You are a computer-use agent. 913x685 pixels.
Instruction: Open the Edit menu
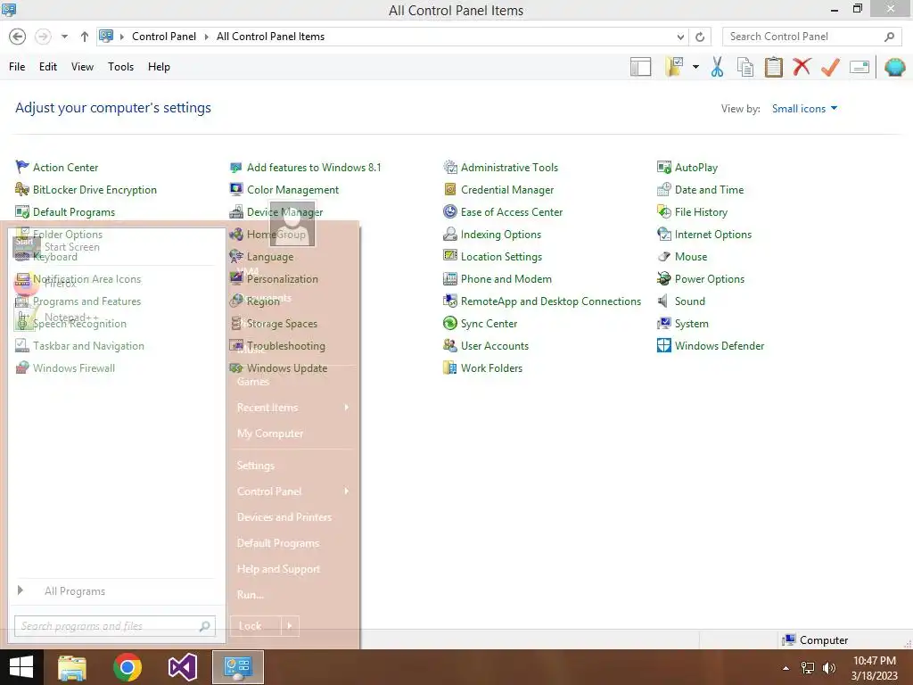click(48, 66)
